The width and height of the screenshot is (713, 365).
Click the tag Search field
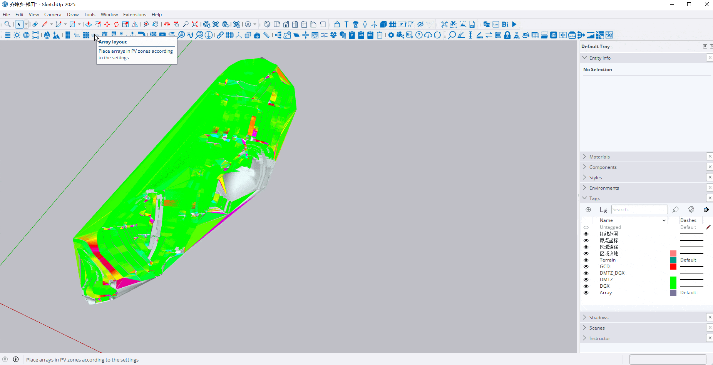[x=639, y=210]
